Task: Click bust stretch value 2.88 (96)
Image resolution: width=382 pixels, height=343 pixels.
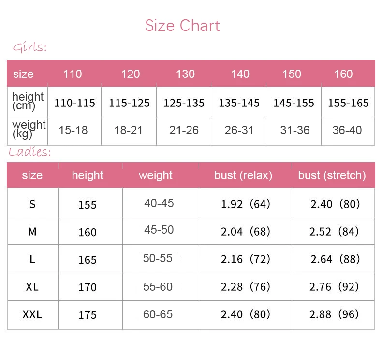Action: [335, 314]
